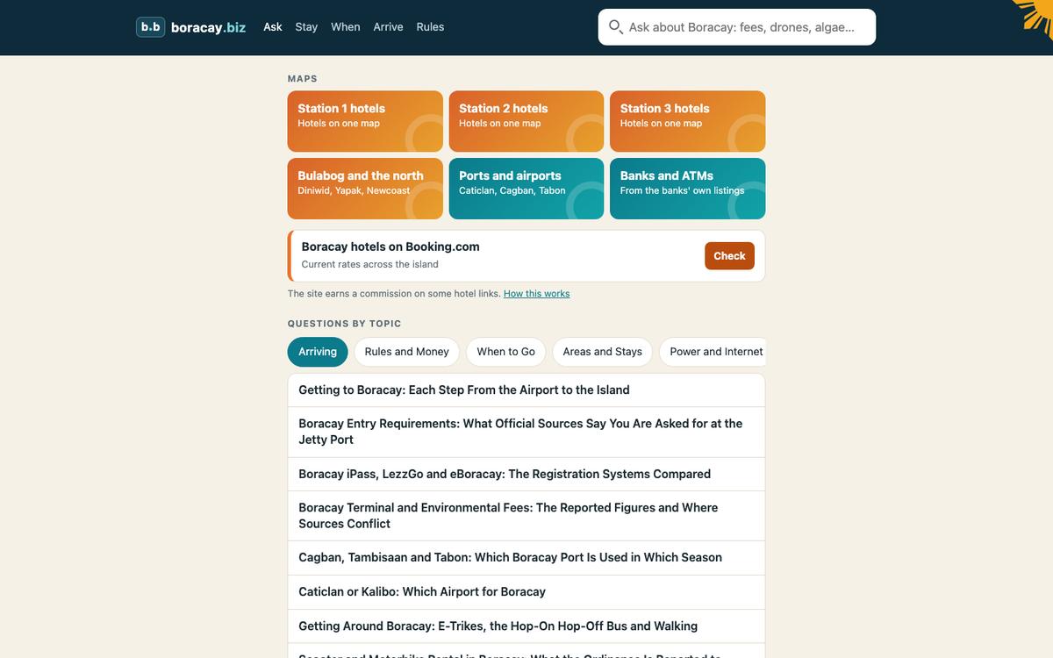This screenshot has width=1053, height=658.
Task: Open Caticlan or Kalibo airport article
Action: [526, 592]
